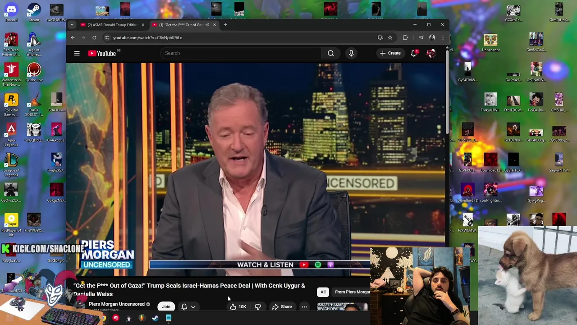Image resolution: width=577 pixels, height=325 pixels.
Task: Launch Wolfenstein The New Order shortcut
Action: (x=11, y=75)
